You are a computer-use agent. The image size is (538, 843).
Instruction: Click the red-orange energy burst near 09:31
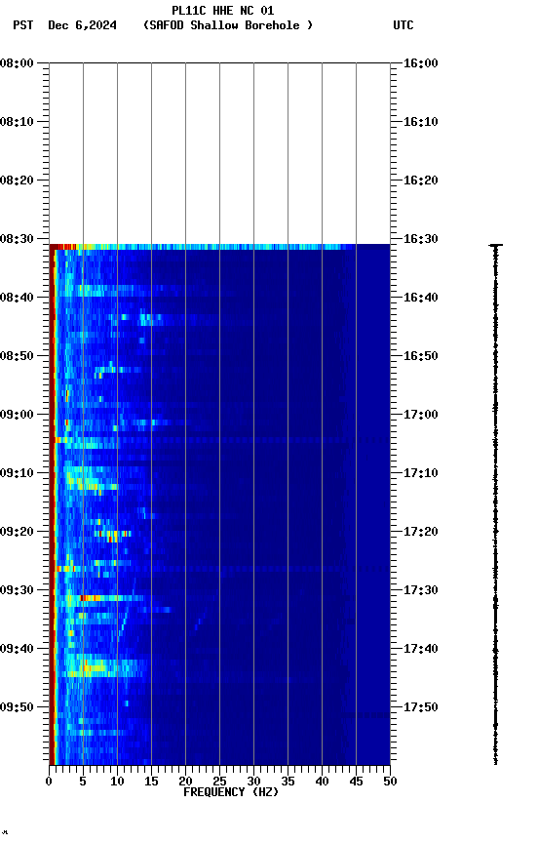pos(91,598)
